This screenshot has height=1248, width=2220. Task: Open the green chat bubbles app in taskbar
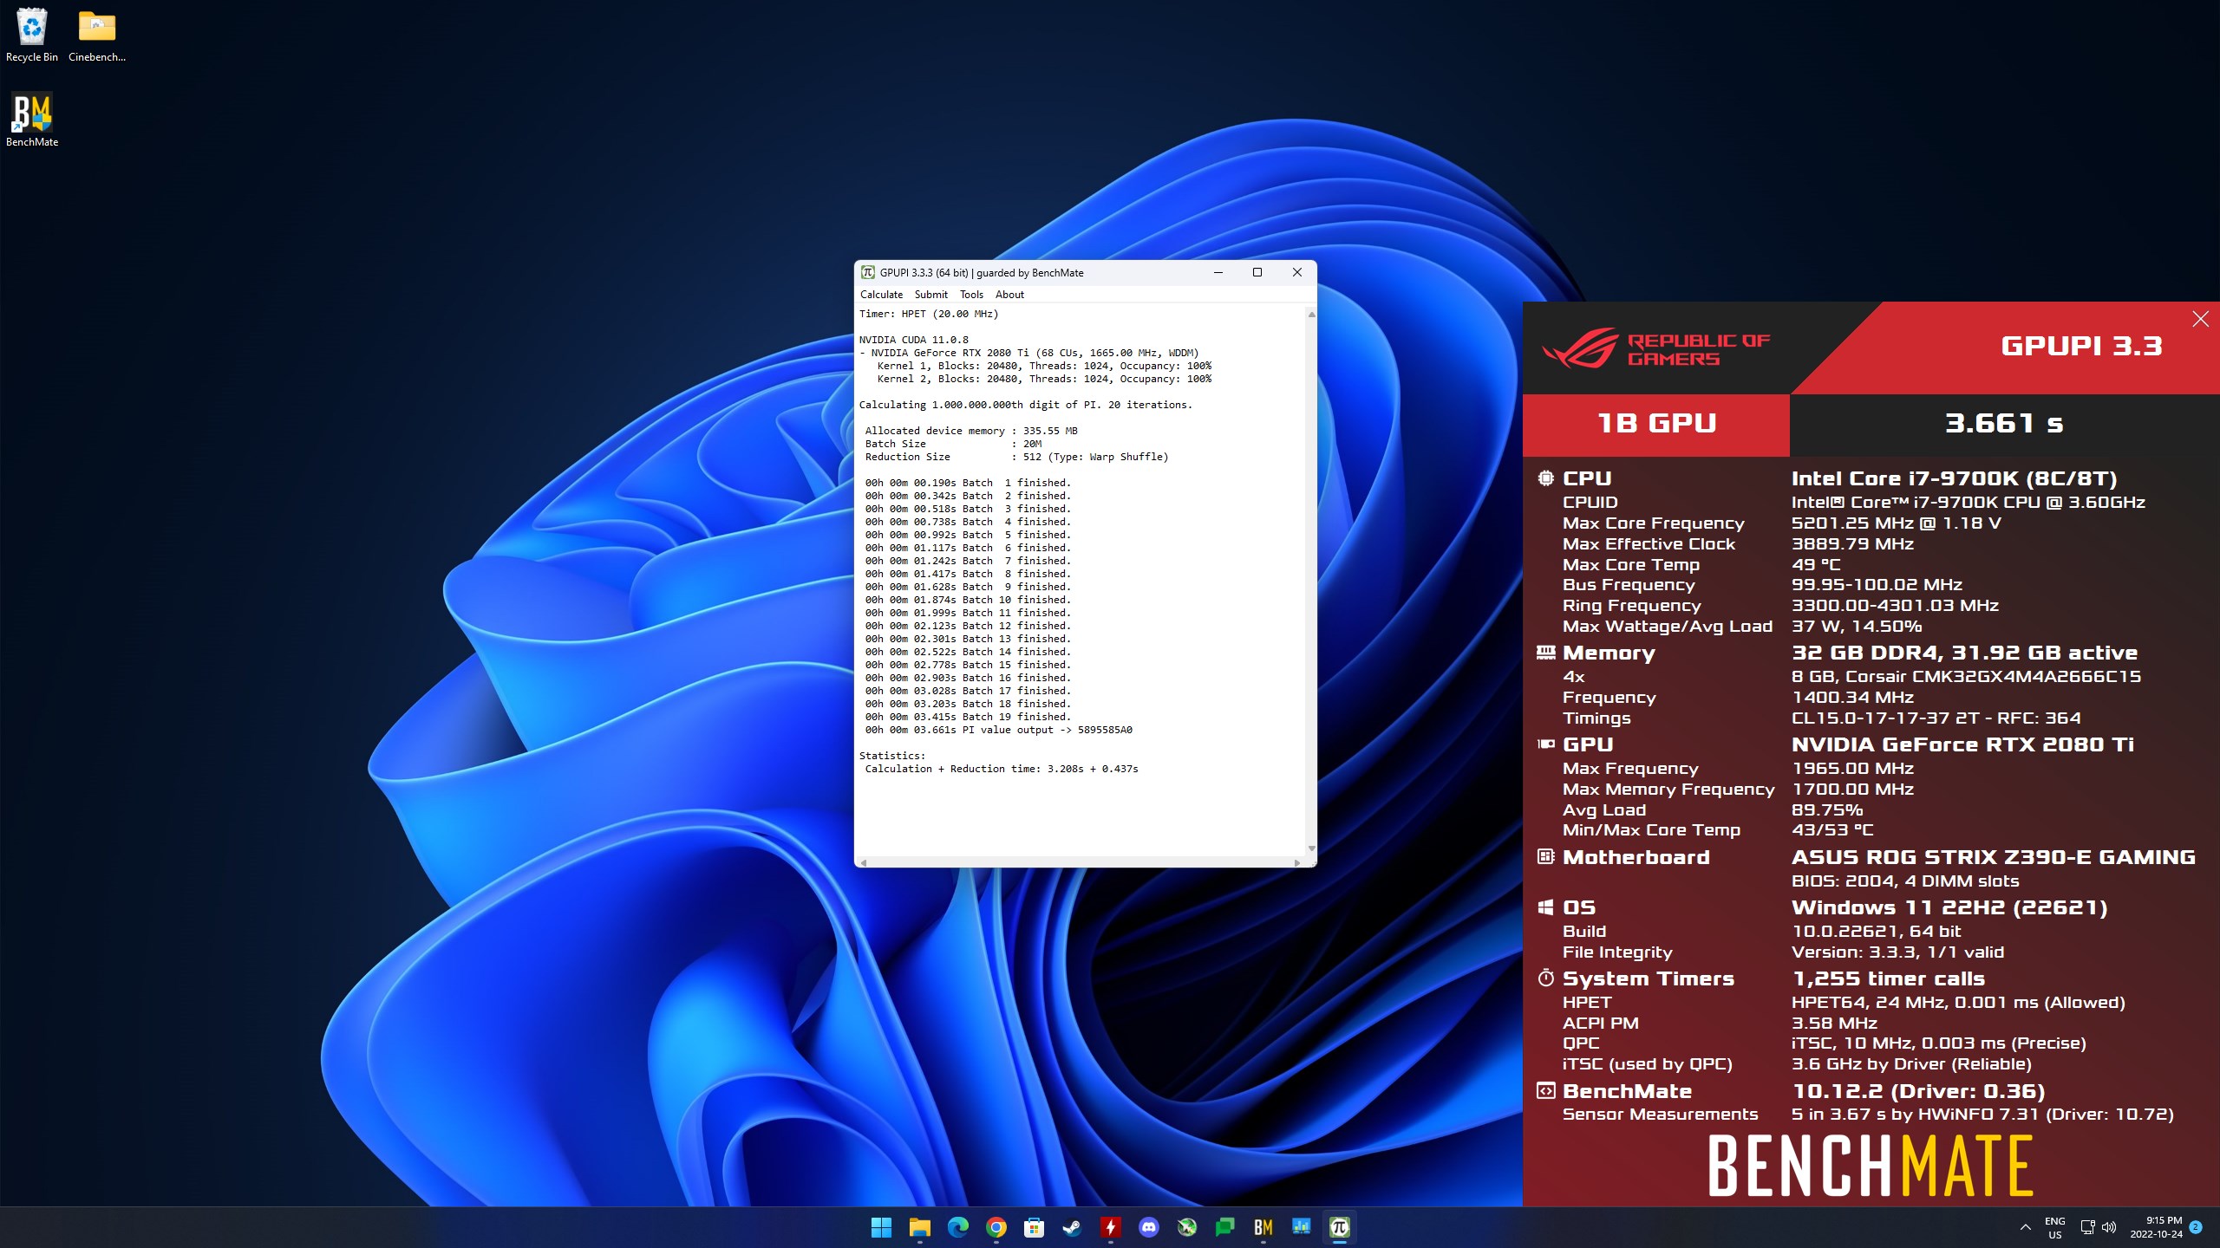point(1224,1227)
